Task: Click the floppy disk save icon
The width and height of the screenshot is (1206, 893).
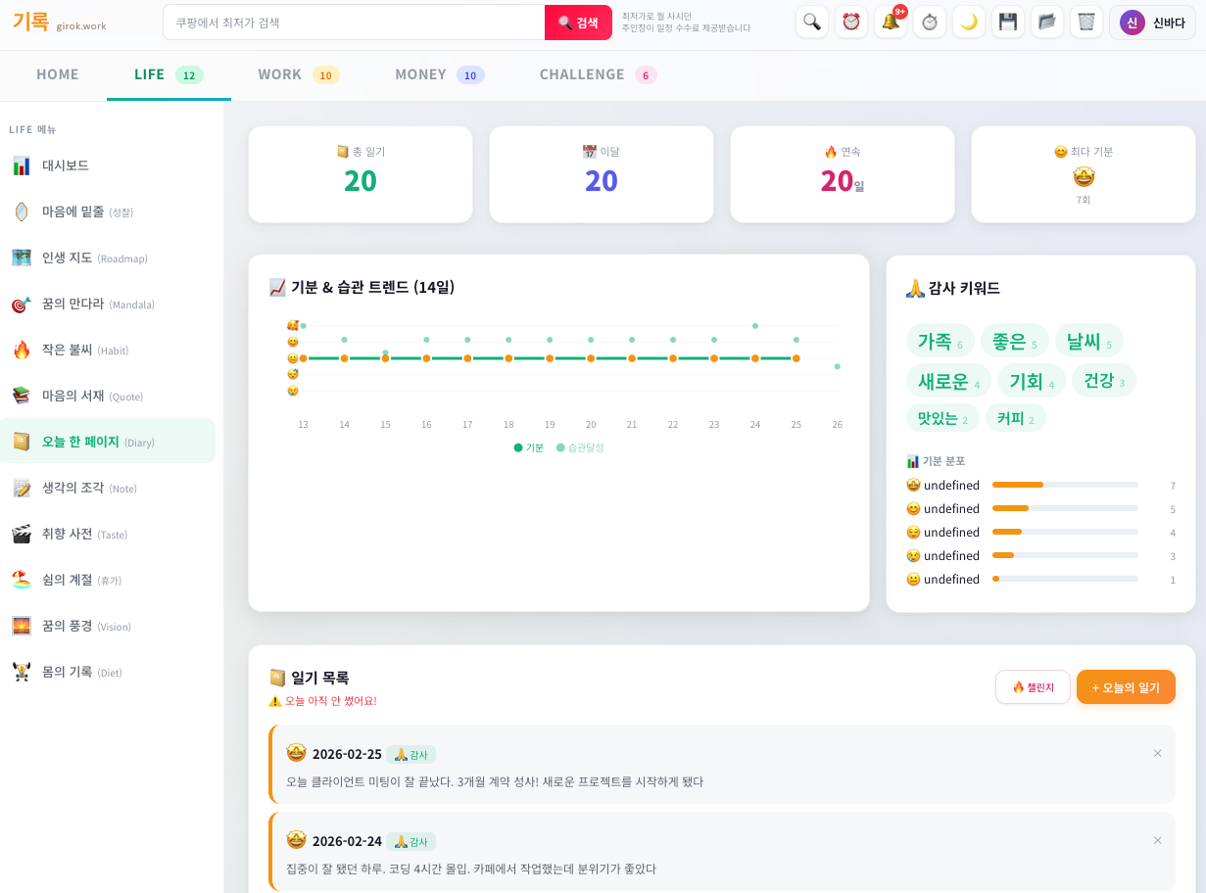Action: click(x=1007, y=21)
